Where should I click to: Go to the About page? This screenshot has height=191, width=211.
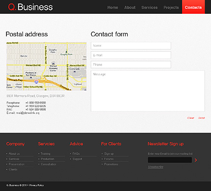click(x=130, y=7)
